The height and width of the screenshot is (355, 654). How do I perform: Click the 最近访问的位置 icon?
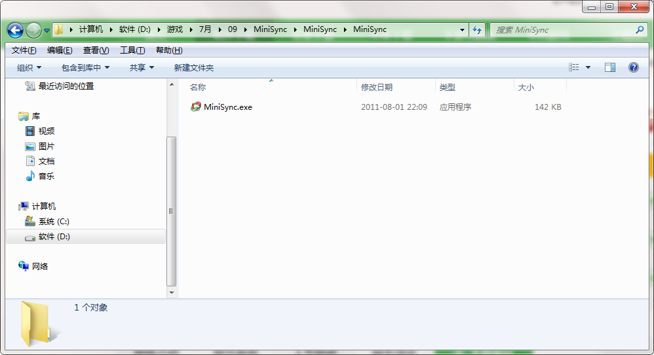tap(29, 86)
